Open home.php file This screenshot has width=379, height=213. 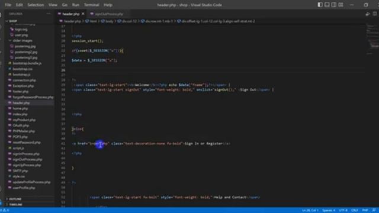coord(20,108)
